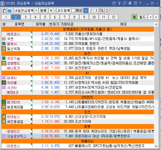Click the scrollbar up arrow

[156, 24]
